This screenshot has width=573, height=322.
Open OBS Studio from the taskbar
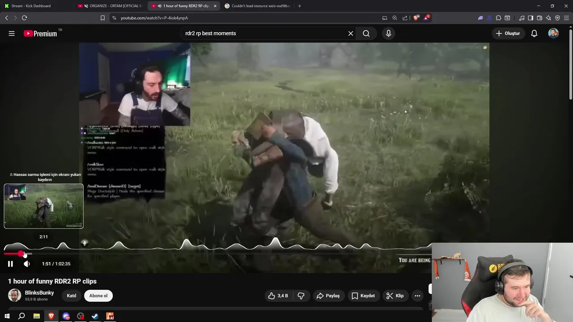click(x=81, y=316)
